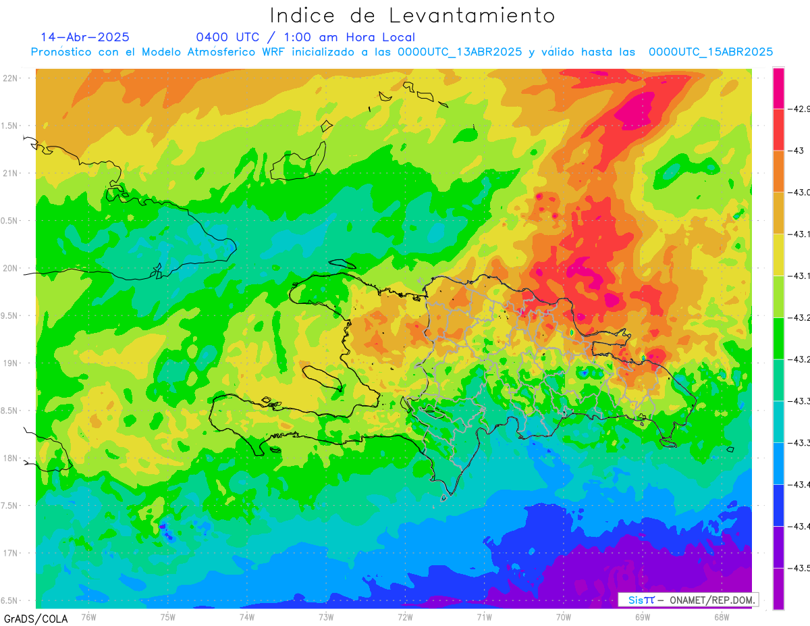810x626 pixels.
Task: Click the '69W' longitude label
Action: 643,617
